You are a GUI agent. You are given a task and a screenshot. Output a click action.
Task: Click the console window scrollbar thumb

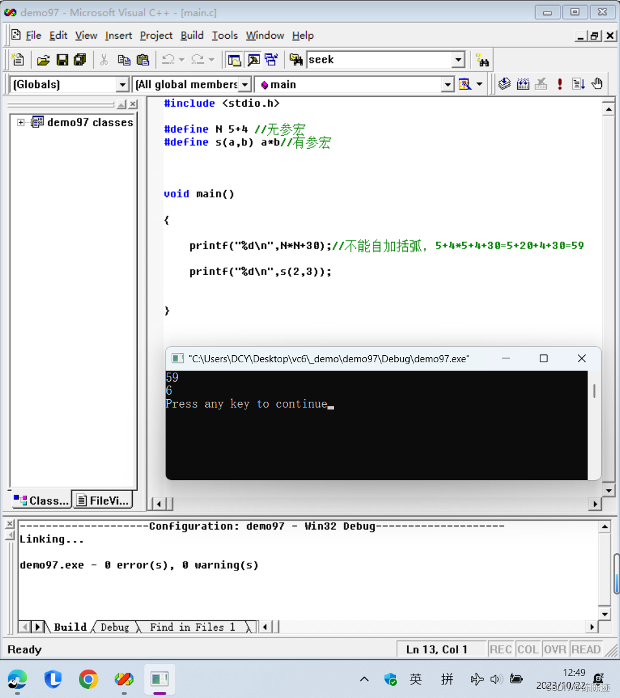point(594,391)
